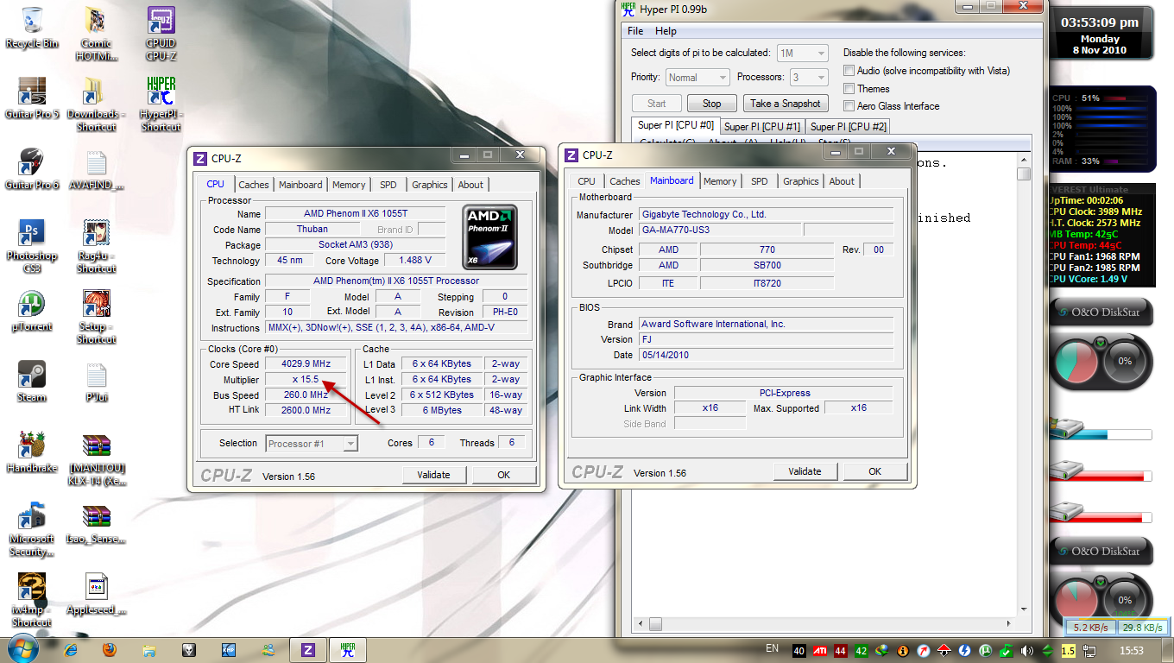Launch Internet Explorer from the taskbar
This screenshot has height=663, width=1174.
click(71, 649)
